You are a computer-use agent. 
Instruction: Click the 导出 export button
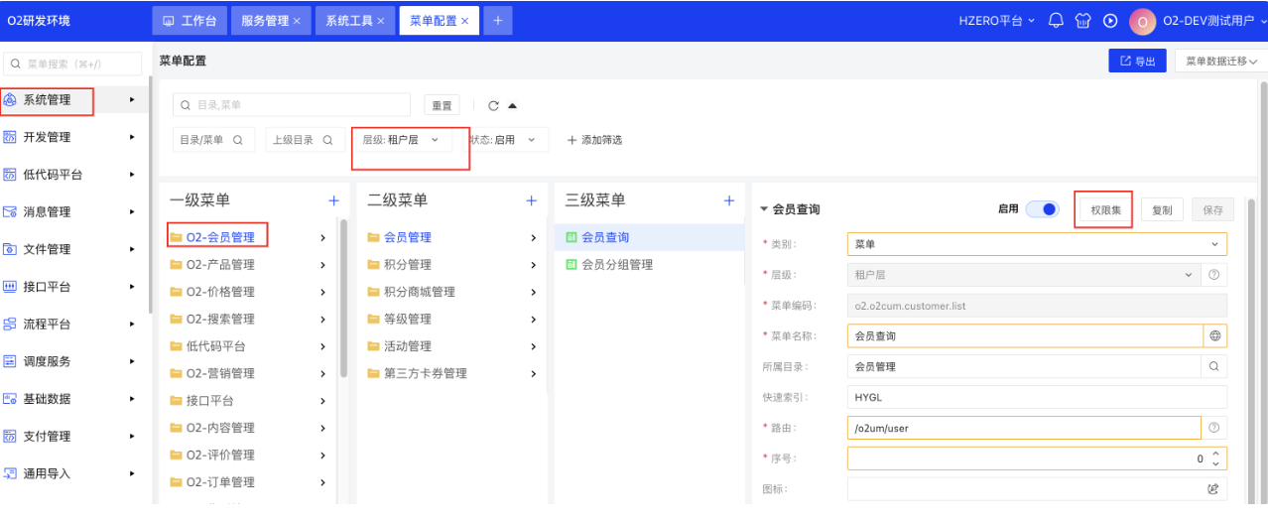pyautogui.click(x=1137, y=62)
